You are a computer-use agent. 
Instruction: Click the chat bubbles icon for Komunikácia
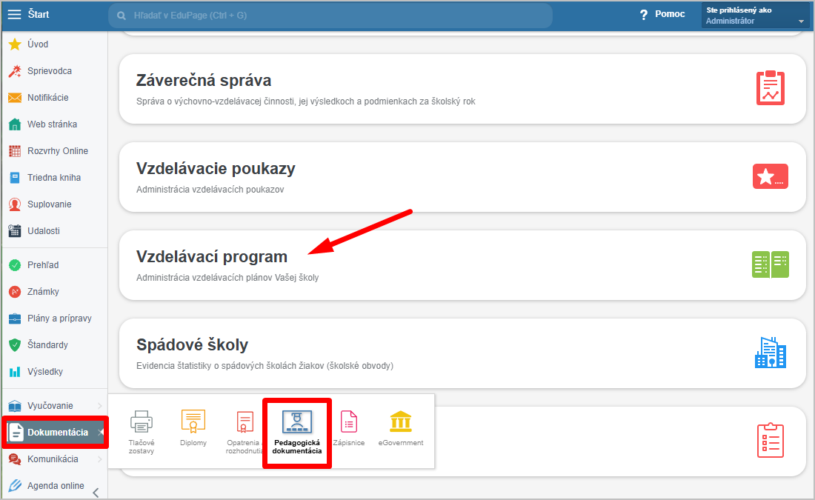click(15, 459)
